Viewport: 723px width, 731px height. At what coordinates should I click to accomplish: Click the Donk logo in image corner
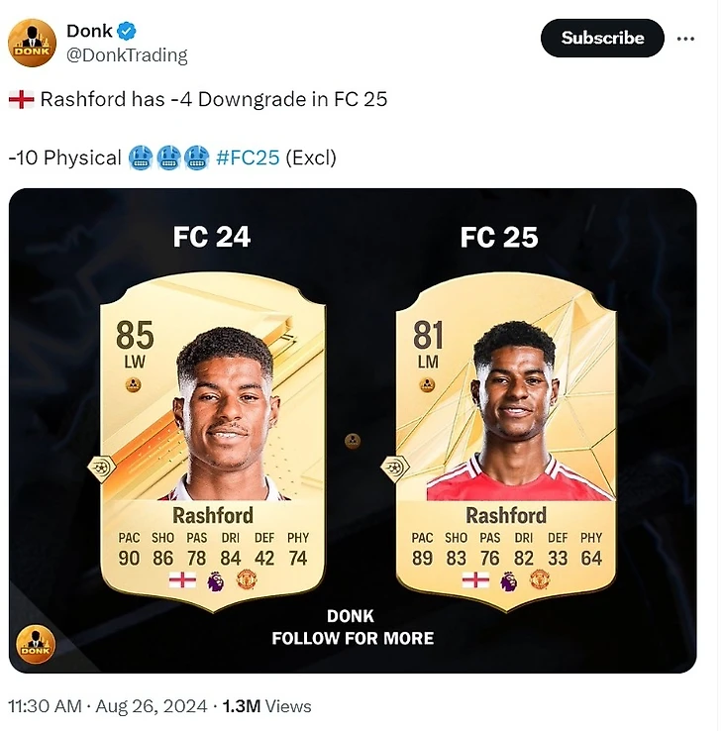36,645
